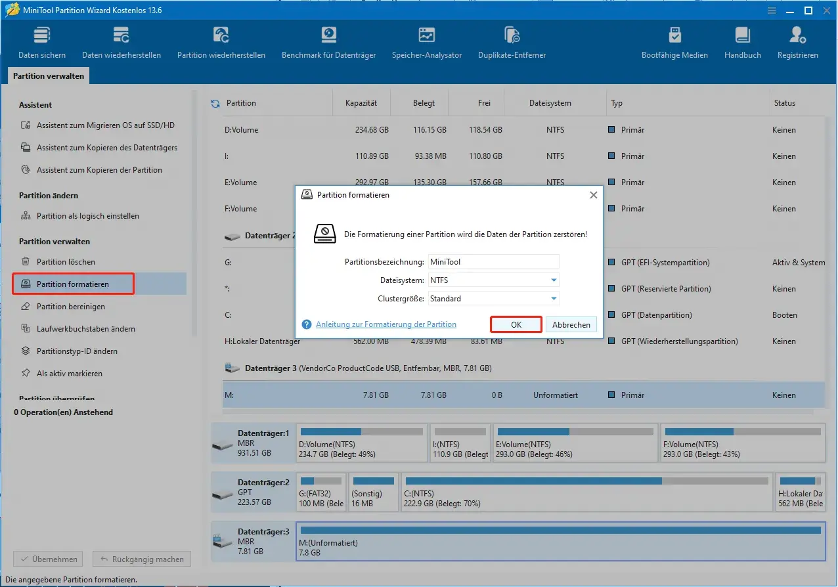Click Rückgängig machen button

141,559
